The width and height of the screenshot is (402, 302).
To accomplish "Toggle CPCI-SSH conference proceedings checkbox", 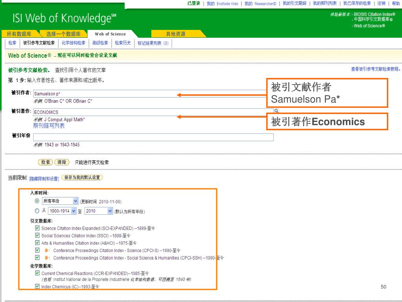I will click(x=37, y=258).
